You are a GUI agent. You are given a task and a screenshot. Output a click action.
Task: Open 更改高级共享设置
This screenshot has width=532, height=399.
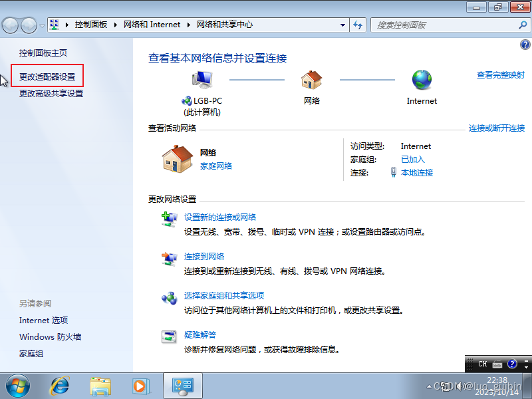point(51,93)
